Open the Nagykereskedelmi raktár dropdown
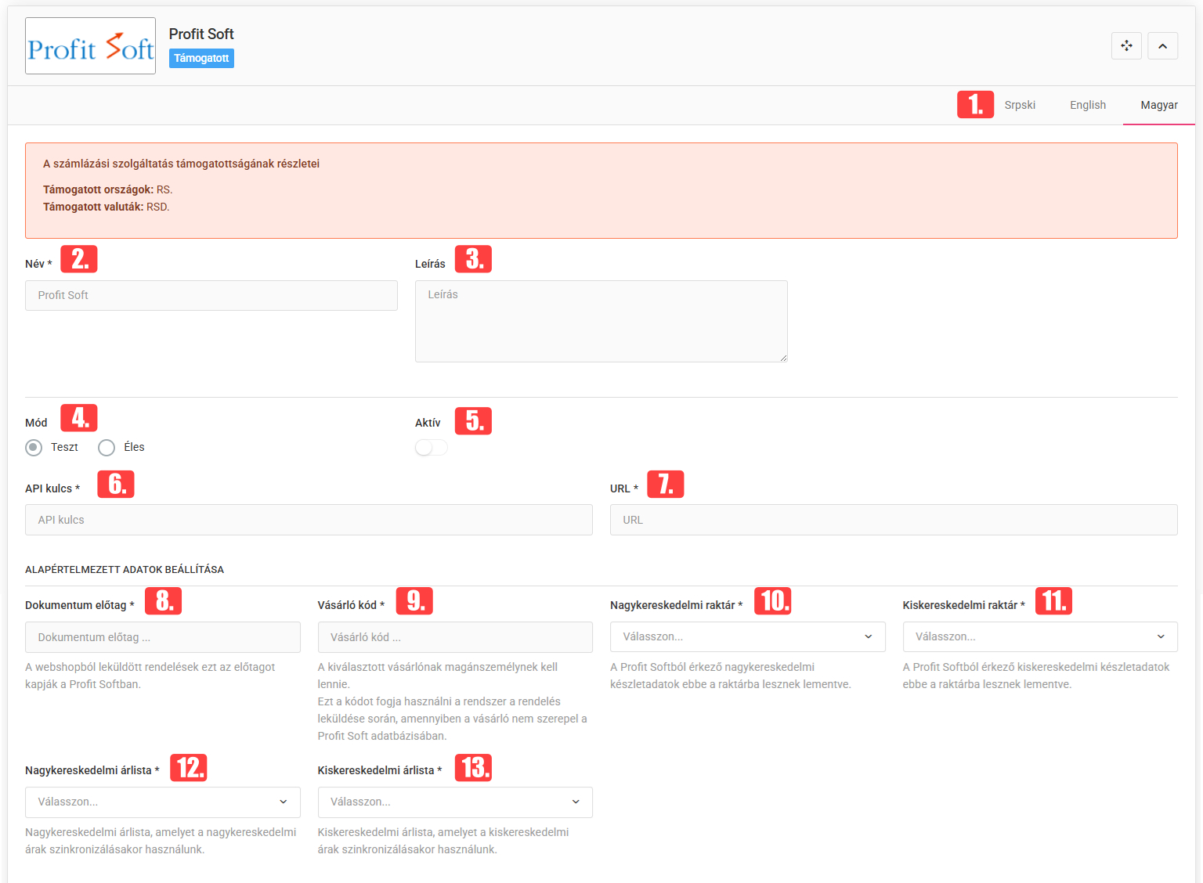The width and height of the screenshot is (1203, 883). pyautogui.click(x=747, y=637)
